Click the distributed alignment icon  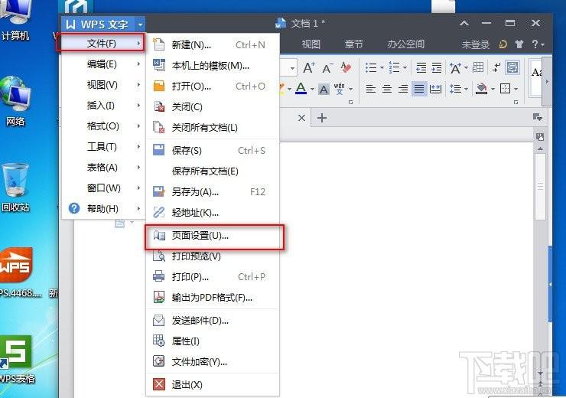coord(436,89)
